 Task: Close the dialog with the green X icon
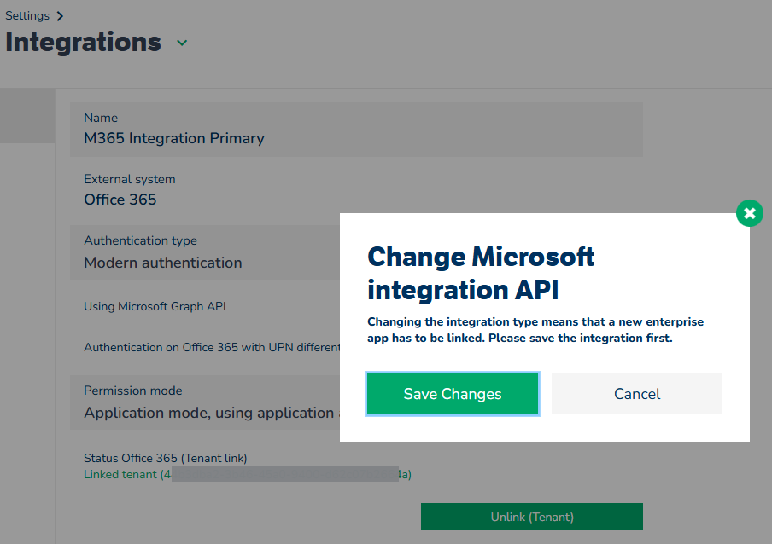click(x=749, y=213)
